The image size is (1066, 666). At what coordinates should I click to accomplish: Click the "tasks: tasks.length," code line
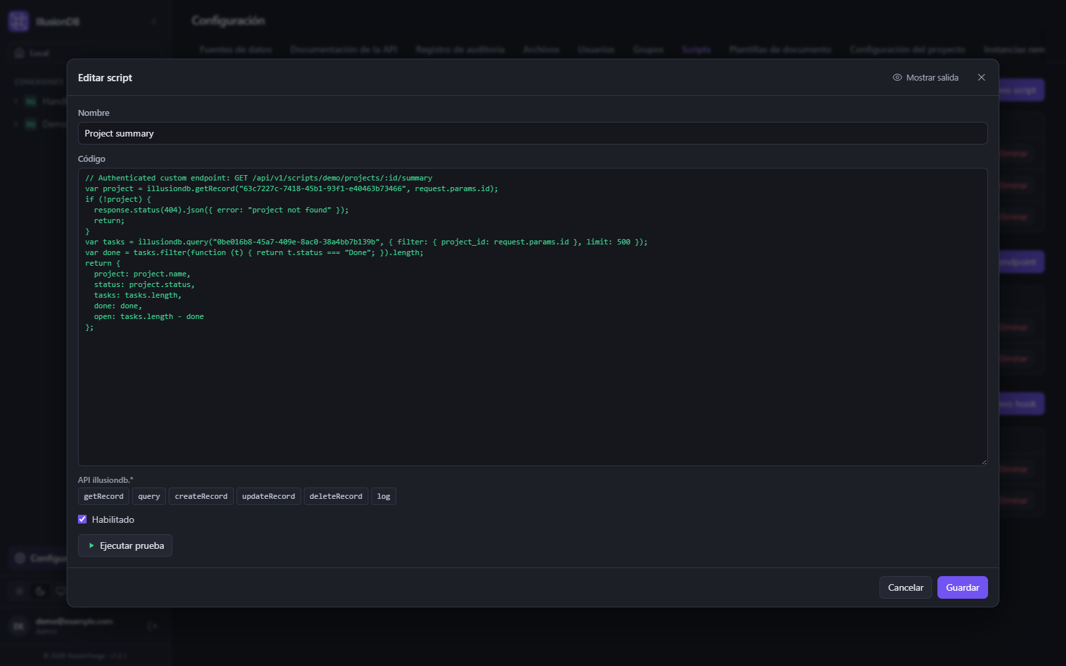click(x=138, y=295)
